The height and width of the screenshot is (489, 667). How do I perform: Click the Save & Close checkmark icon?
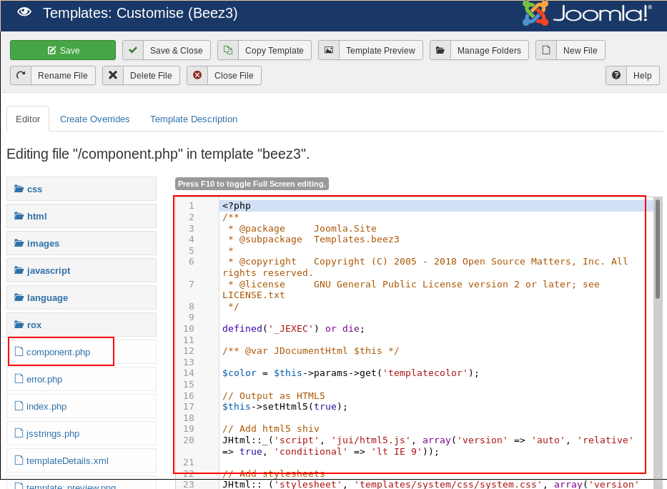click(x=133, y=50)
